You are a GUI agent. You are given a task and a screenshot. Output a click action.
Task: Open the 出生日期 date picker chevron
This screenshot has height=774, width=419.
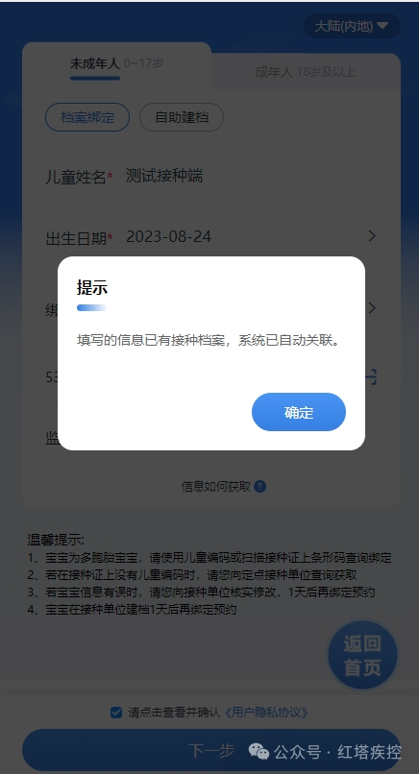(372, 236)
